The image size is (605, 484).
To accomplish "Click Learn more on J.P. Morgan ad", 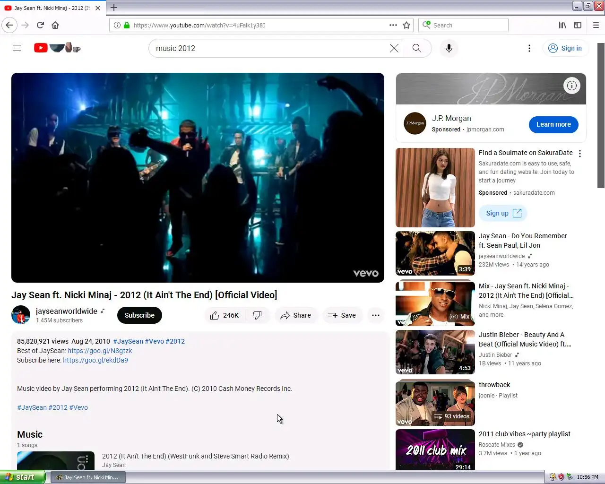I will point(553,124).
